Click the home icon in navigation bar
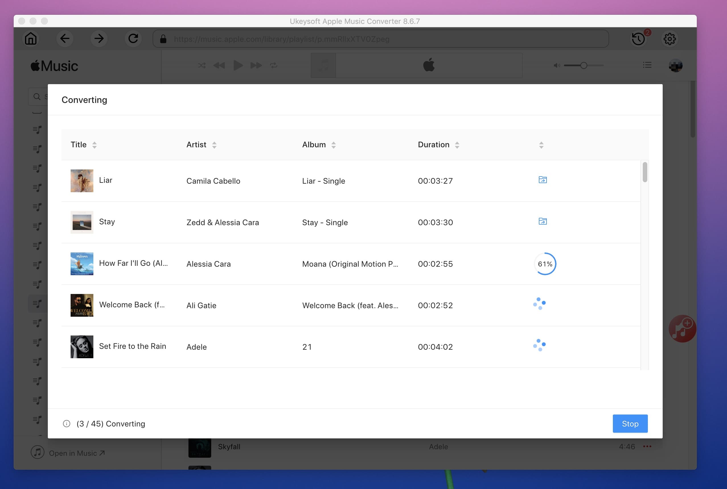 click(x=30, y=39)
